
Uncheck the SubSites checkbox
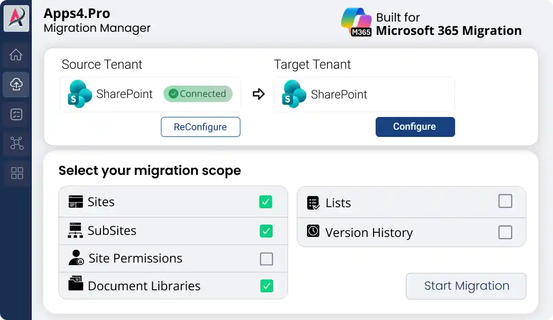click(266, 231)
